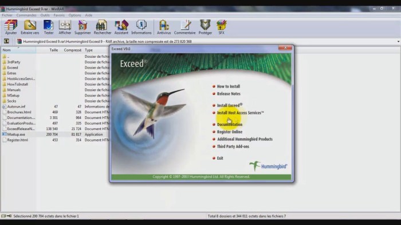Open the Options menu
Screen dimensions: 401x225
click(x=74, y=15)
